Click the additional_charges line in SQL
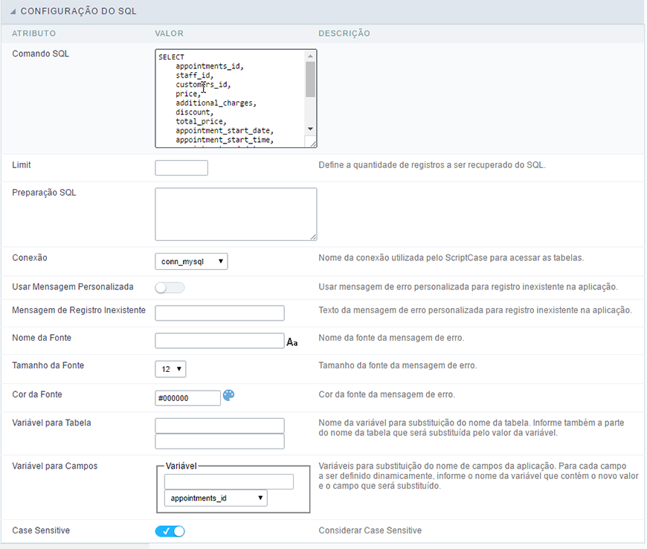 pyautogui.click(x=216, y=103)
